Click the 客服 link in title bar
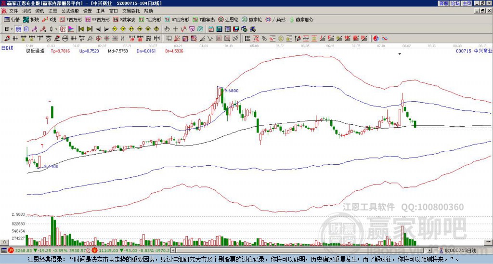The image size is (493, 264). (444, 3)
